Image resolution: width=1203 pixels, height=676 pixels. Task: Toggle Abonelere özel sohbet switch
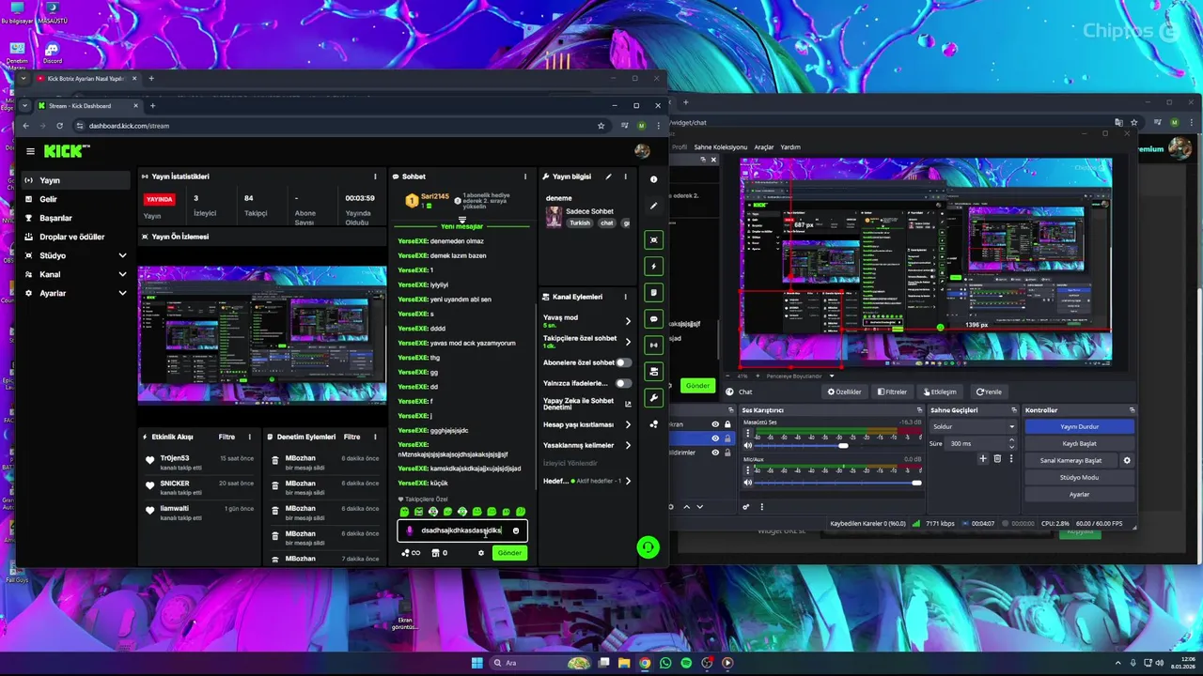click(623, 362)
